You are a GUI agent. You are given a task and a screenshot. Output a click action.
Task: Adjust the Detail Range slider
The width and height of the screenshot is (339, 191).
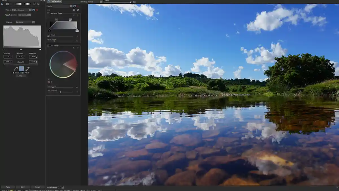click(60, 41)
